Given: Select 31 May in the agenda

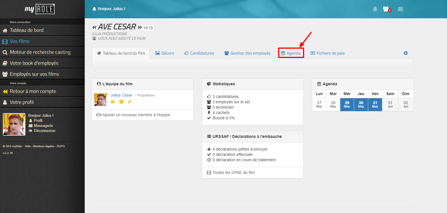Looking at the screenshot, I should point(375,104).
